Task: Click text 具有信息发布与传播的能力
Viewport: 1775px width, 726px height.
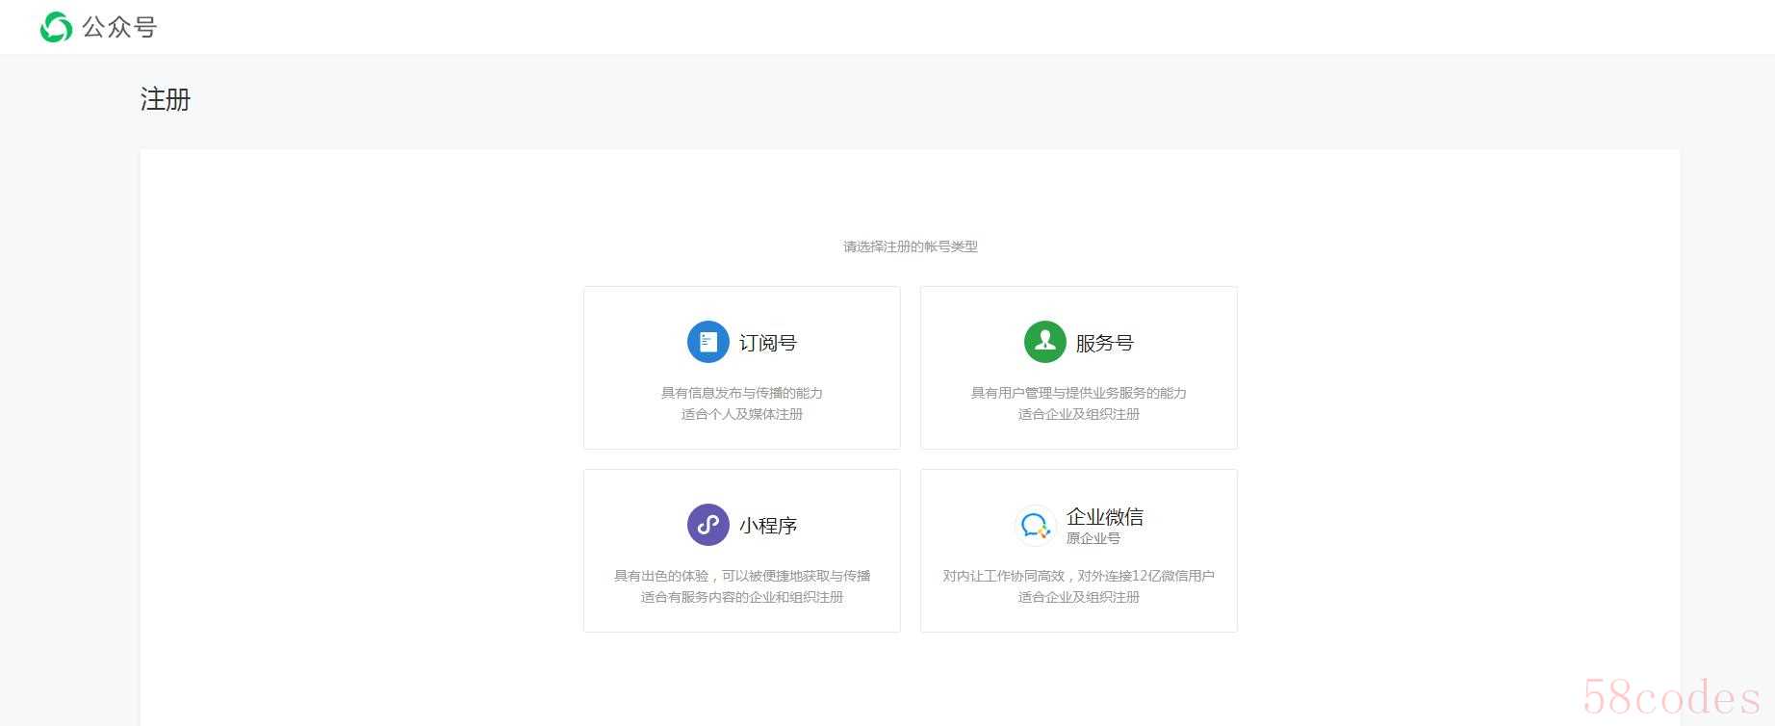Action: [742, 393]
